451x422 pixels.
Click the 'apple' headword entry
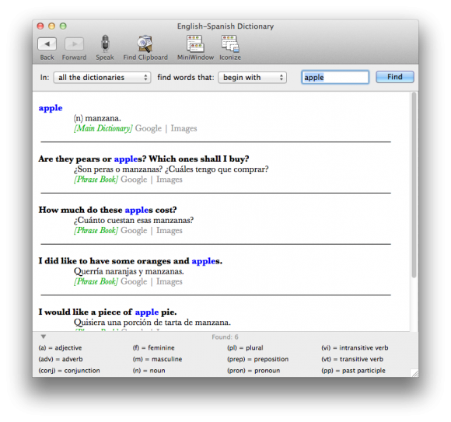[51, 108]
